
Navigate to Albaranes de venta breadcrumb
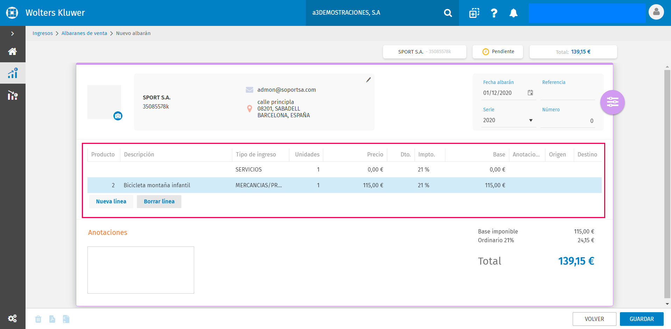84,33
